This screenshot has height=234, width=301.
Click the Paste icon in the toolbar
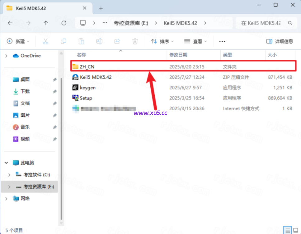[81, 41]
